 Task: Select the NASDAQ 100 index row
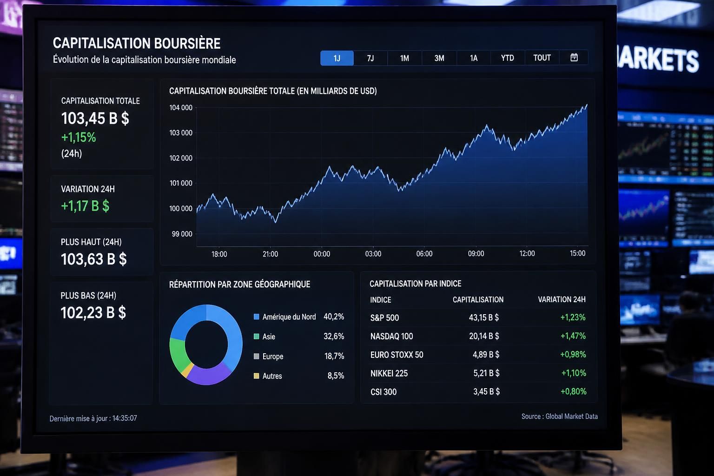click(478, 336)
